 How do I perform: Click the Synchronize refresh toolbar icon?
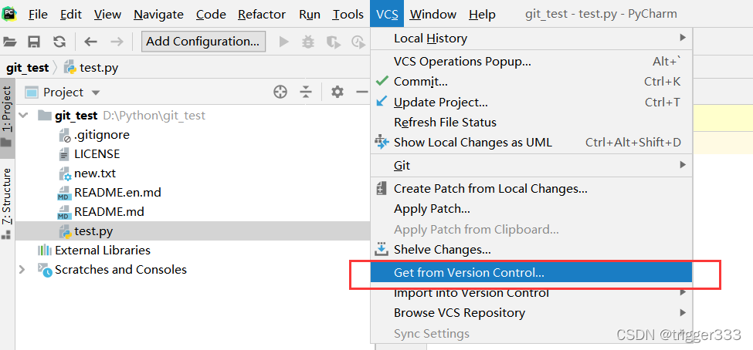tap(59, 42)
